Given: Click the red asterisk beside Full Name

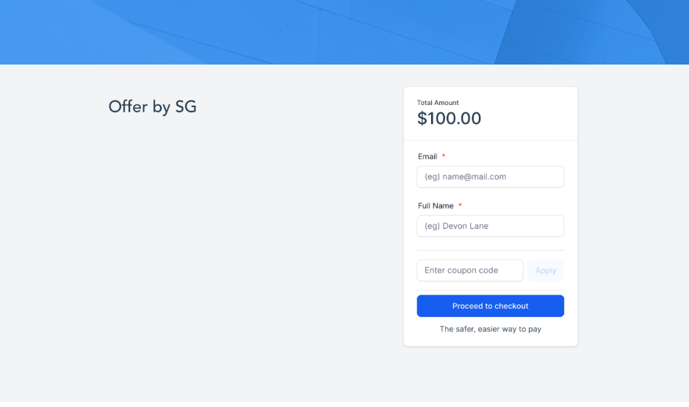Looking at the screenshot, I should pos(460,206).
